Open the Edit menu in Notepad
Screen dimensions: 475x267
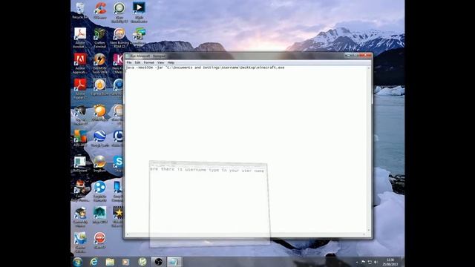137,62
